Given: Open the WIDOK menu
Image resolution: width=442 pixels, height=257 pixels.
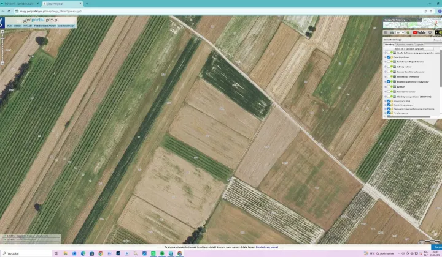Looking at the screenshot, I should (x=17, y=26).
